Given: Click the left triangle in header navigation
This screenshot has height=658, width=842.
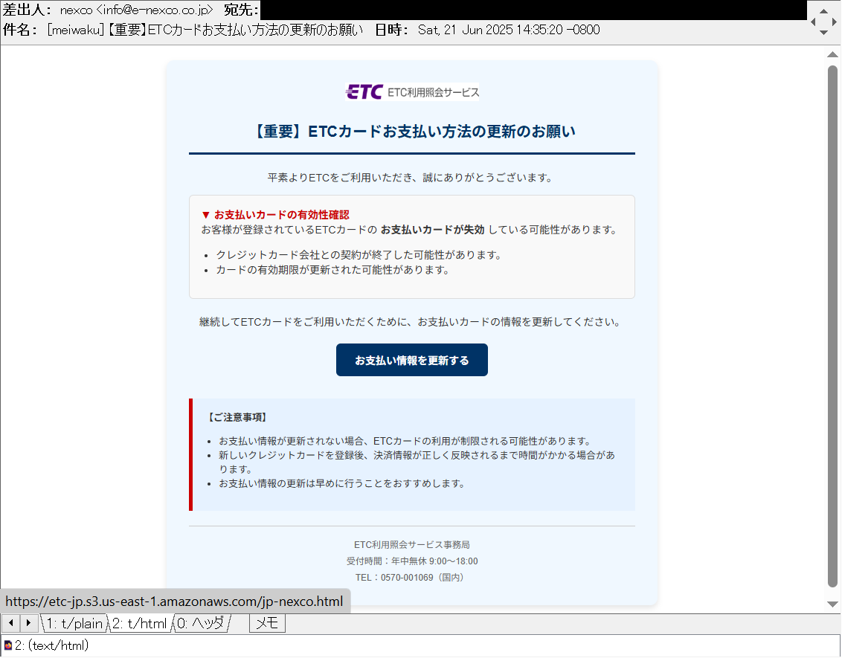Looking at the screenshot, I should point(813,22).
